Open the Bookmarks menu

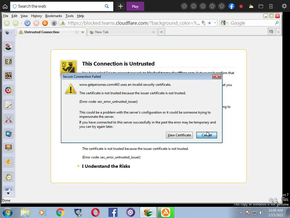pyautogui.click(x=54, y=16)
